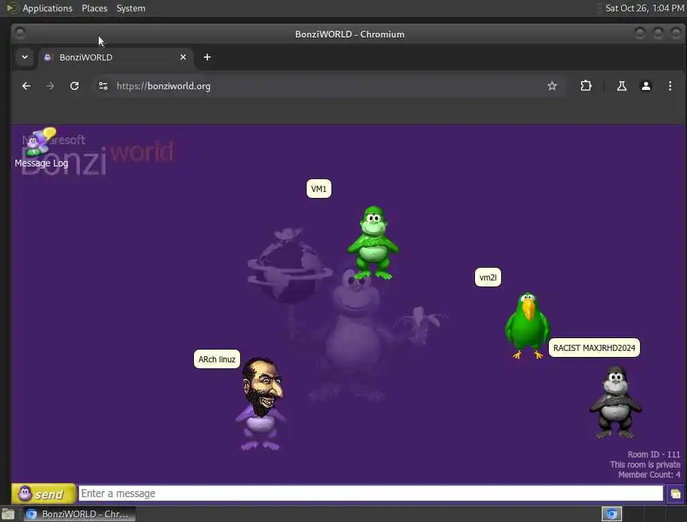Open Chrome Labs flask icon

click(x=622, y=86)
